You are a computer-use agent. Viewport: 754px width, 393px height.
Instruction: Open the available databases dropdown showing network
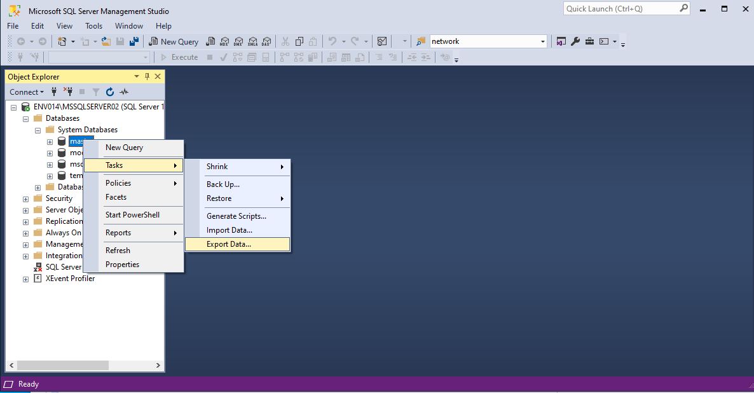click(542, 41)
